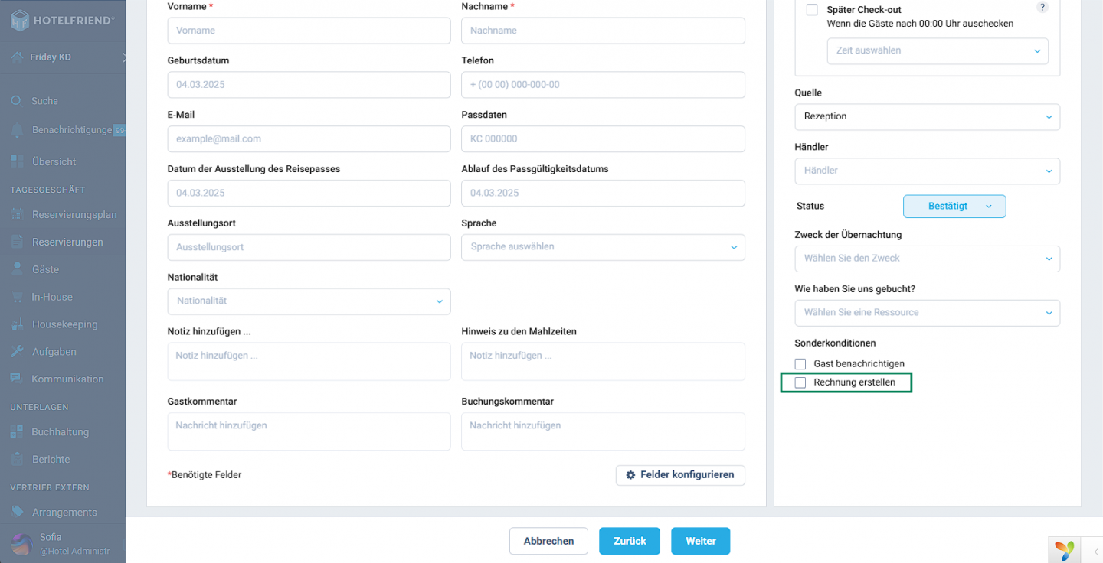This screenshot has width=1103, height=563.
Task: Open the Sprache auswählen dropdown
Action: coord(603,247)
